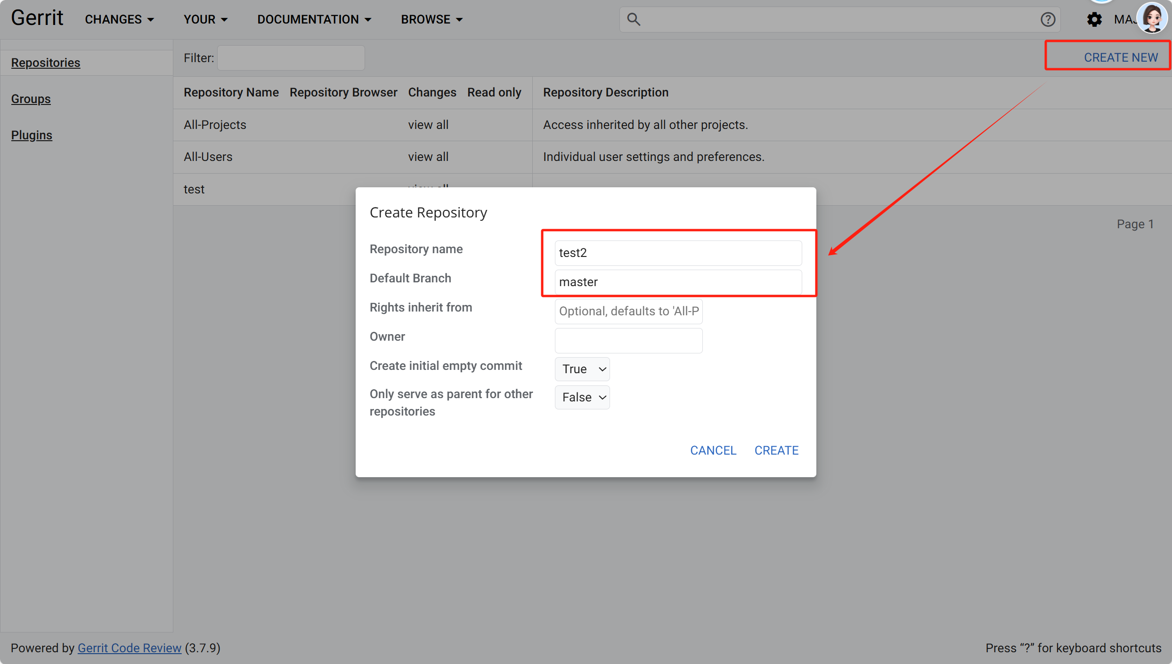Open settings via the gear icon
This screenshot has height=664, width=1172.
[1094, 19]
